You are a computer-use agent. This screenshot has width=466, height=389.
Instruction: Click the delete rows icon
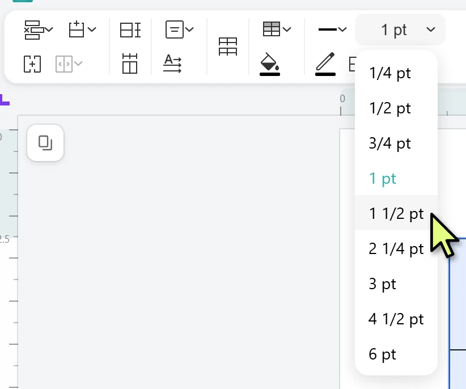click(x=33, y=29)
